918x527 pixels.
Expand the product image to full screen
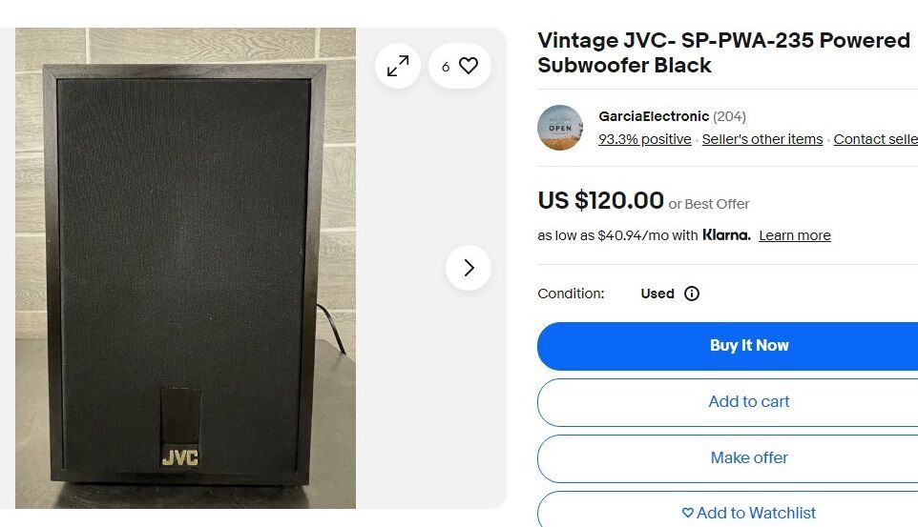click(x=398, y=66)
